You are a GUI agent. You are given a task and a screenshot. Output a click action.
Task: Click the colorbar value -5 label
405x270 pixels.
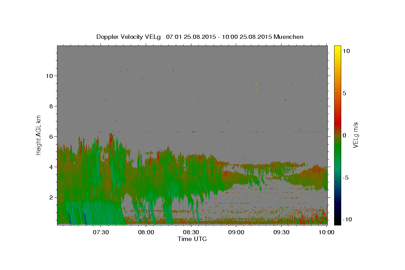tap(345, 178)
